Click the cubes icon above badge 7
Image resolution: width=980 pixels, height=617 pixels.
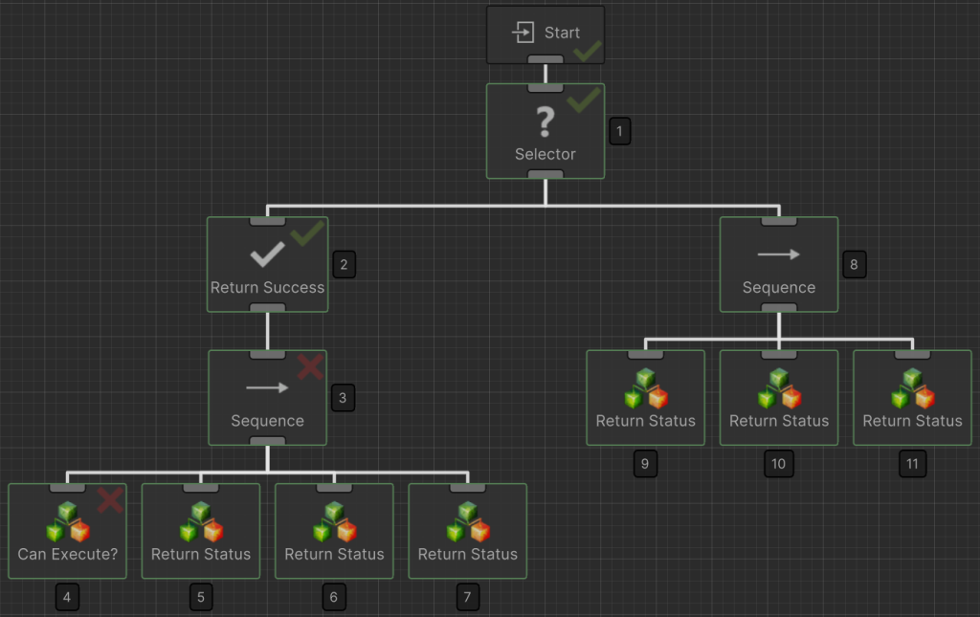coord(467,522)
